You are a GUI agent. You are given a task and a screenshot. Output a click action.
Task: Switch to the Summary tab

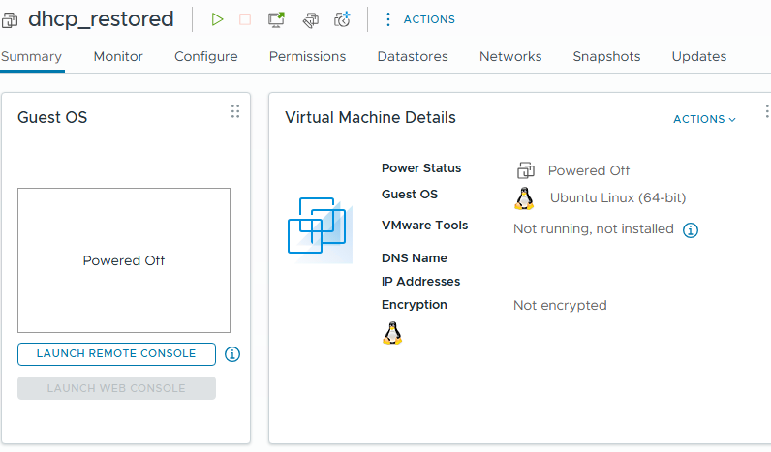pyautogui.click(x=31, y=56)
